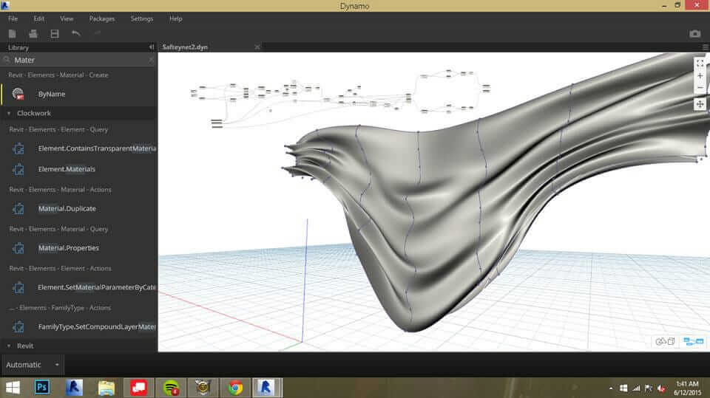Zoom out with the minus icon
The height and width of the screenshot is (398, 710).
tap(700, 88)
